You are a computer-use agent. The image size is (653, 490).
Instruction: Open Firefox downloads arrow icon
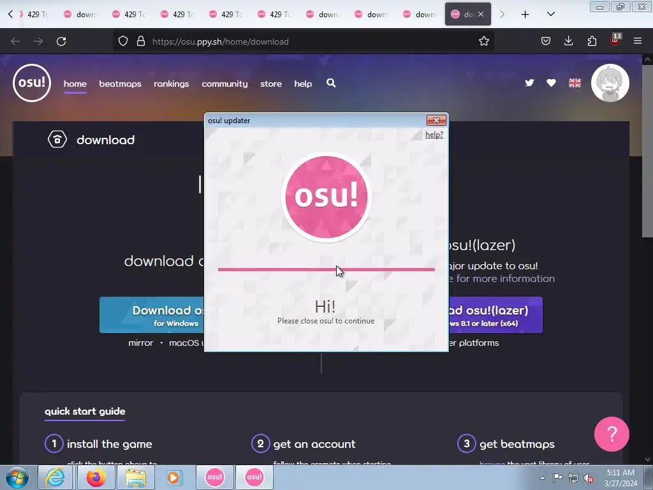[568, 41]
